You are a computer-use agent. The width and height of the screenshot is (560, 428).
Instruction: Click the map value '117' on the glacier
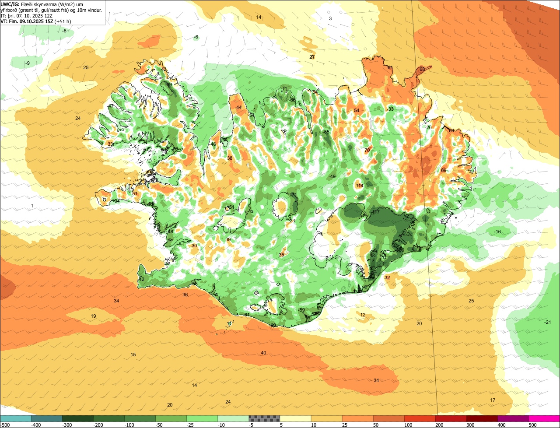click(375, 212)
